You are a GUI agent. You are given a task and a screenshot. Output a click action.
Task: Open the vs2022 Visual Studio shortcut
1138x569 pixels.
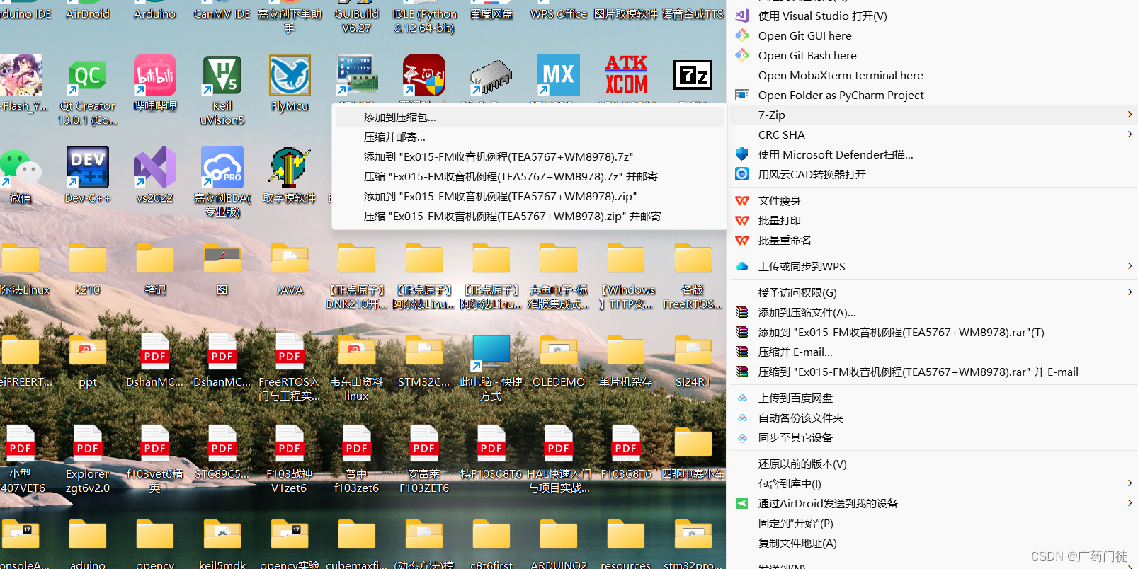155,167
